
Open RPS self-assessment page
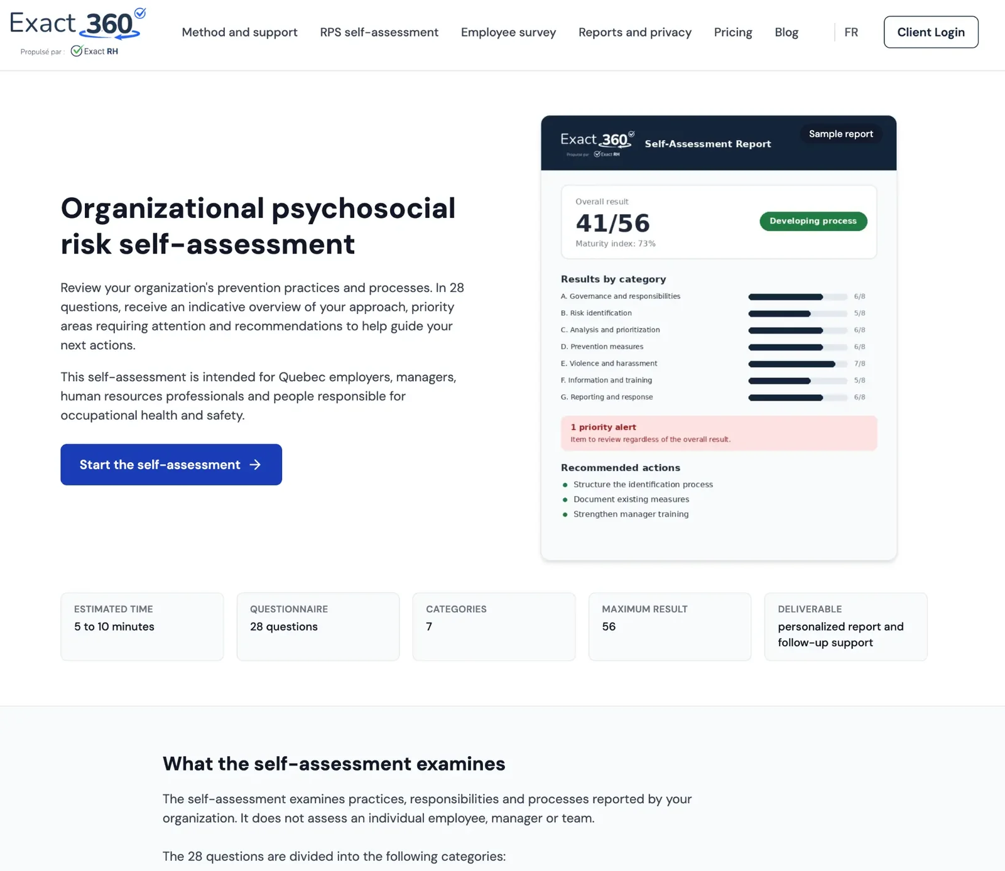379,32
